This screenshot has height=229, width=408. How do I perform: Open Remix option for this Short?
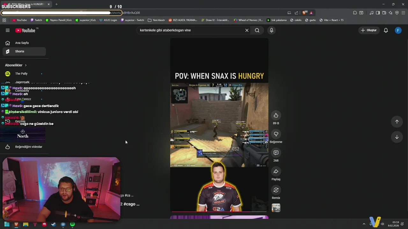click(x=276, y=190)
